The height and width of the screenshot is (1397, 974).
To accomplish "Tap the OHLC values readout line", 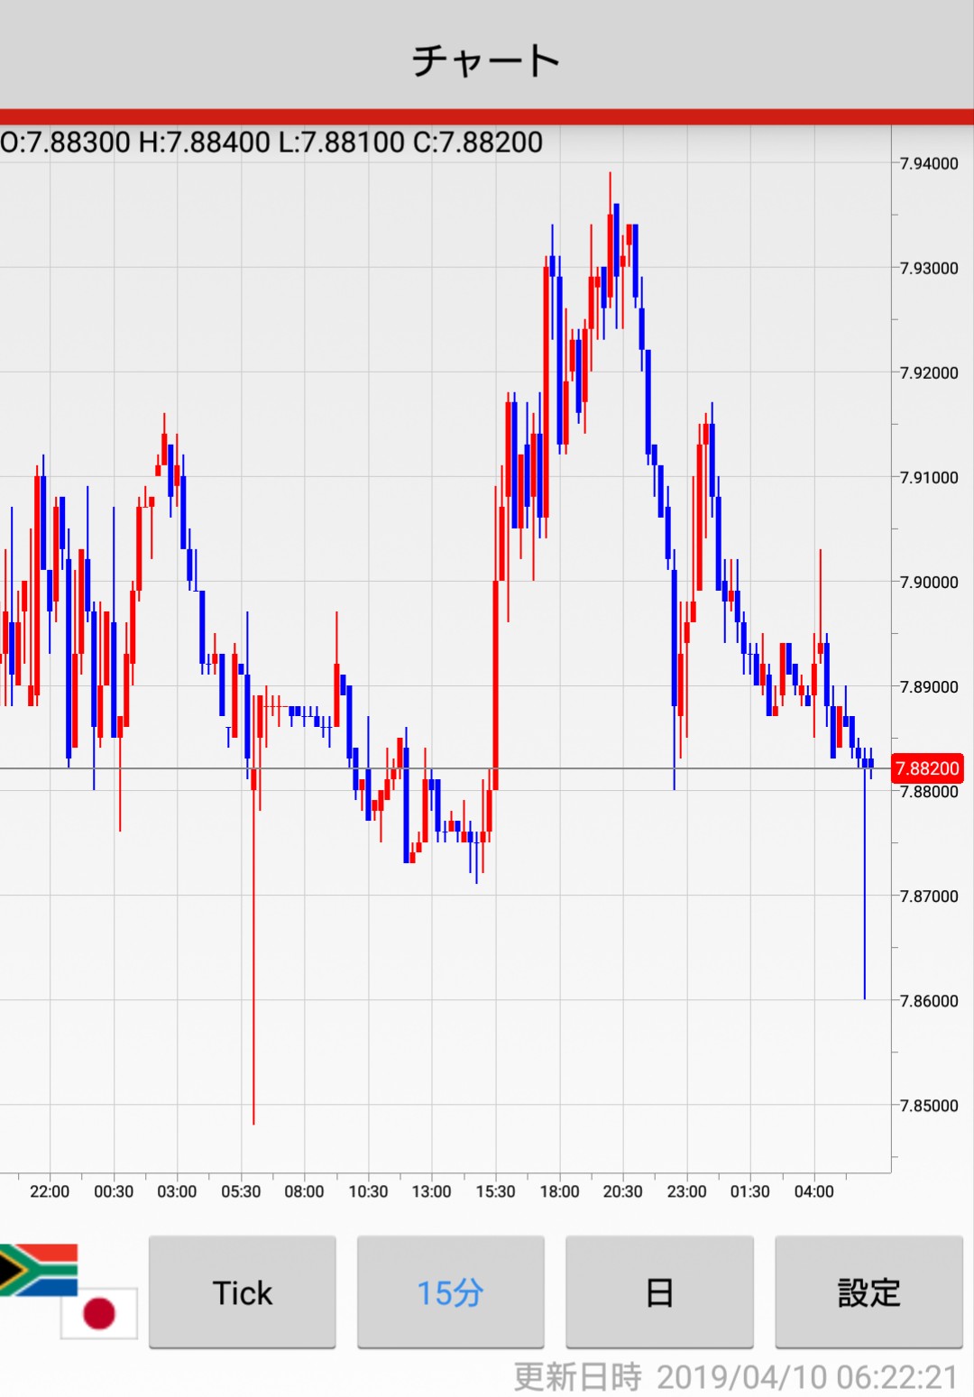I will click(271, 142).
